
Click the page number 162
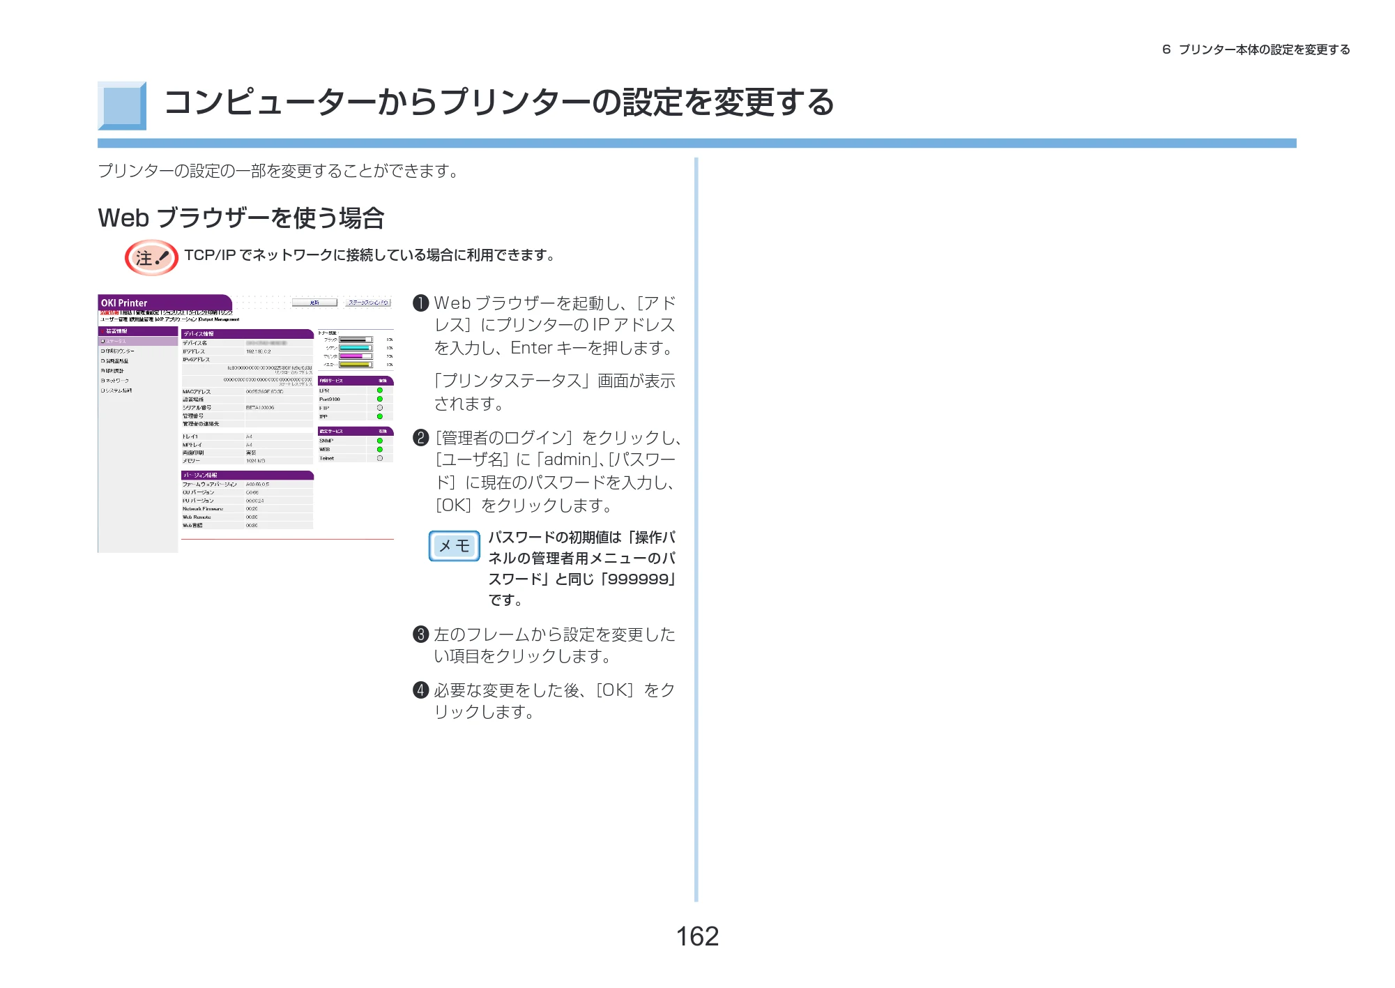pyautogui.click(x=697, y=936)
